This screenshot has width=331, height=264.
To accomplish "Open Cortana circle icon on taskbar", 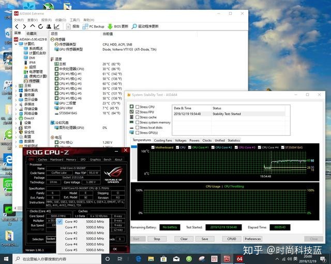I will 108,259.
